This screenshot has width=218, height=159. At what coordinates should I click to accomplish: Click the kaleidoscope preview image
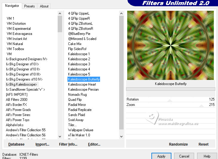pos(171,45)
